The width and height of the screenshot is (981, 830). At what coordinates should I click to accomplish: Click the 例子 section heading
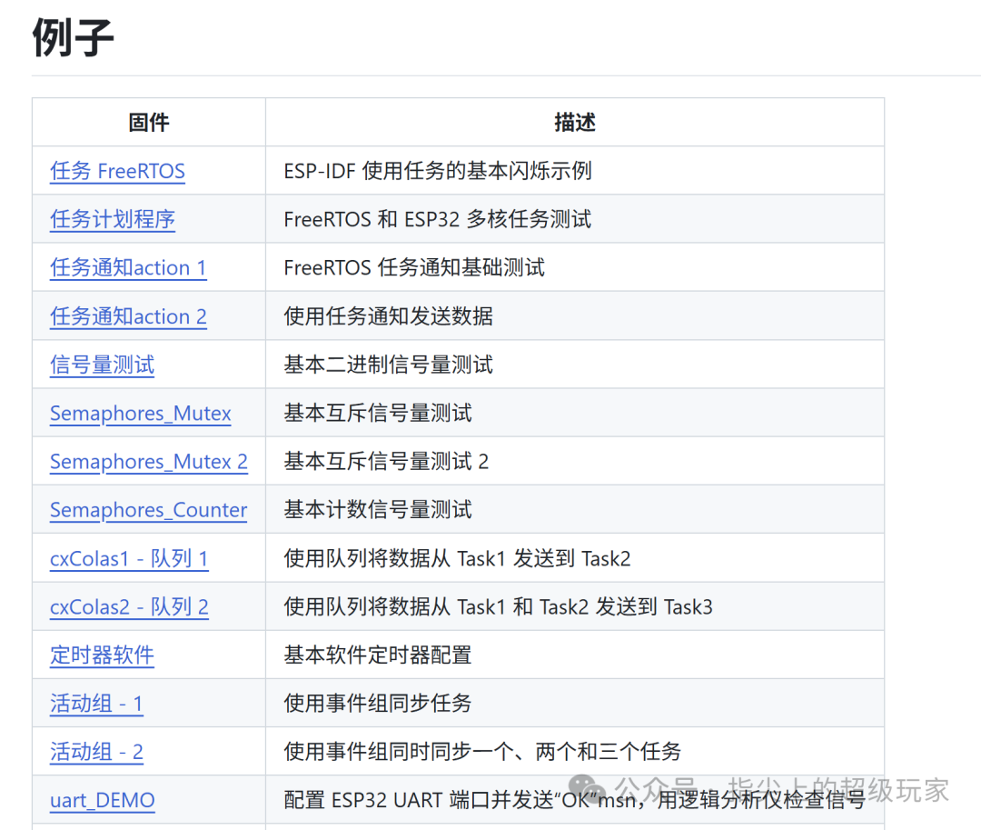point(73,37)
